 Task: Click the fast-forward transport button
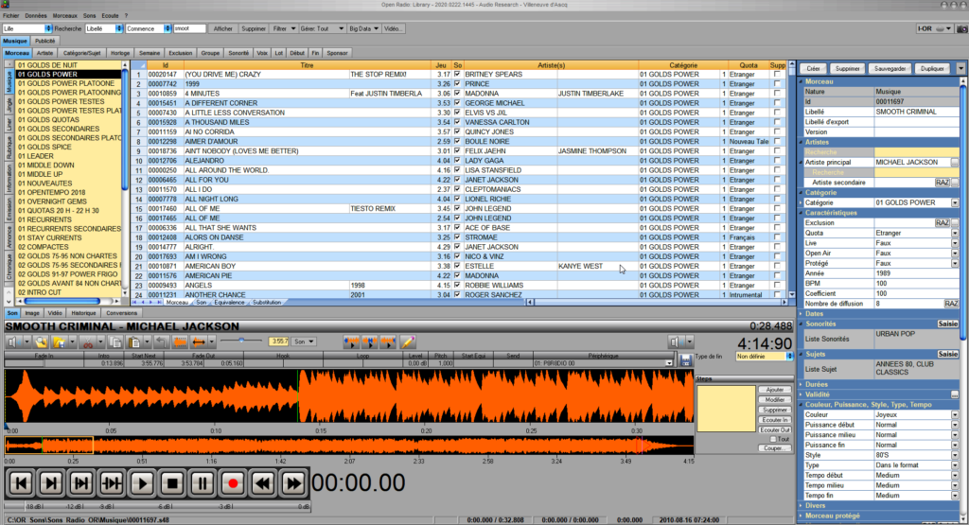[293, 483]
